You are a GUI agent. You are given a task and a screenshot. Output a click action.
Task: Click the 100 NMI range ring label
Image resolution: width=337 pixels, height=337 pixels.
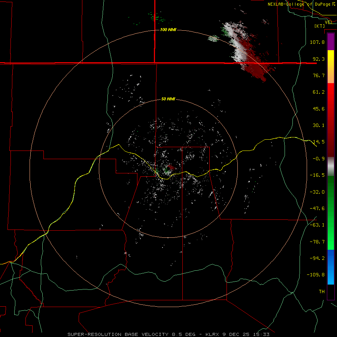(168, 30)
